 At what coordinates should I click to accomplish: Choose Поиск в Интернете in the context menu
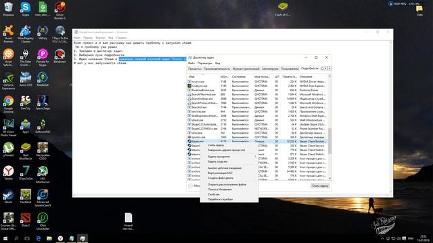(229, 190)
